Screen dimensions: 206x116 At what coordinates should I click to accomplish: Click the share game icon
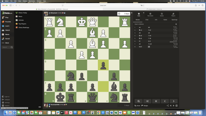click(168, 106)
